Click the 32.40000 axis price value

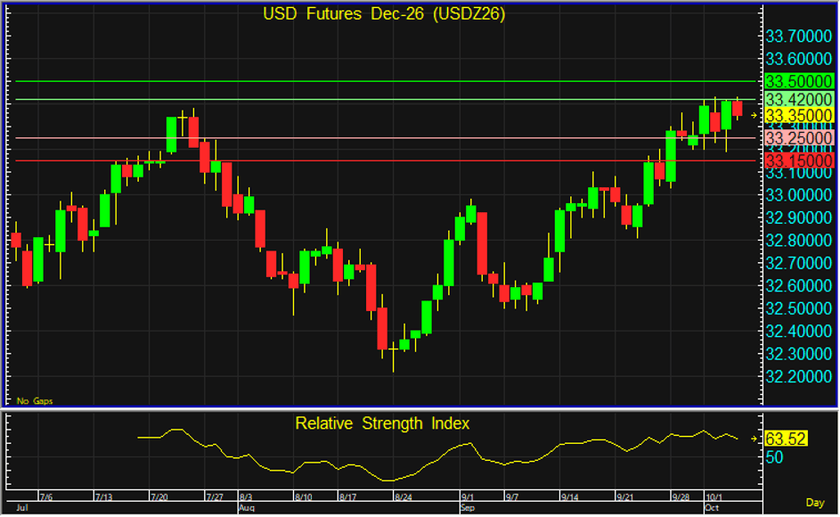pos(799,331)
